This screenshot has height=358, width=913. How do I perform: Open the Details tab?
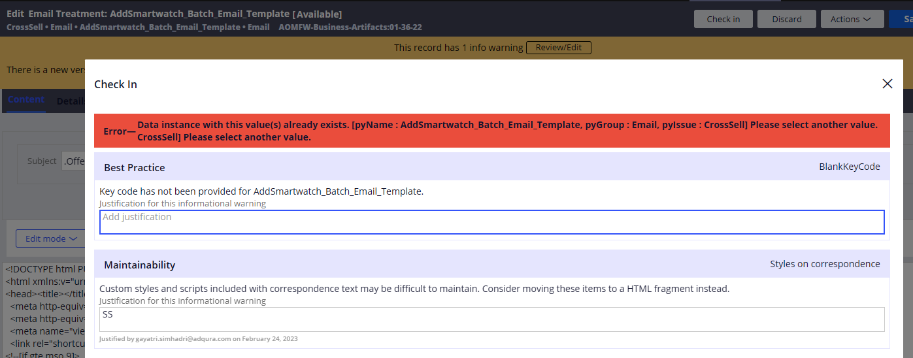click(x=69, y=101)
